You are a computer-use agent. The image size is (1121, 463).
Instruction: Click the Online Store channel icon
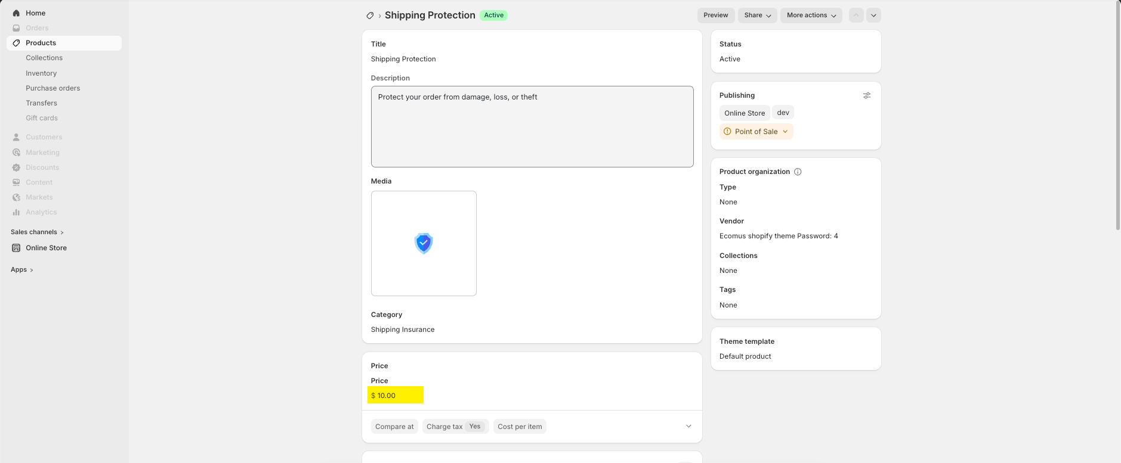click(16, 248)
